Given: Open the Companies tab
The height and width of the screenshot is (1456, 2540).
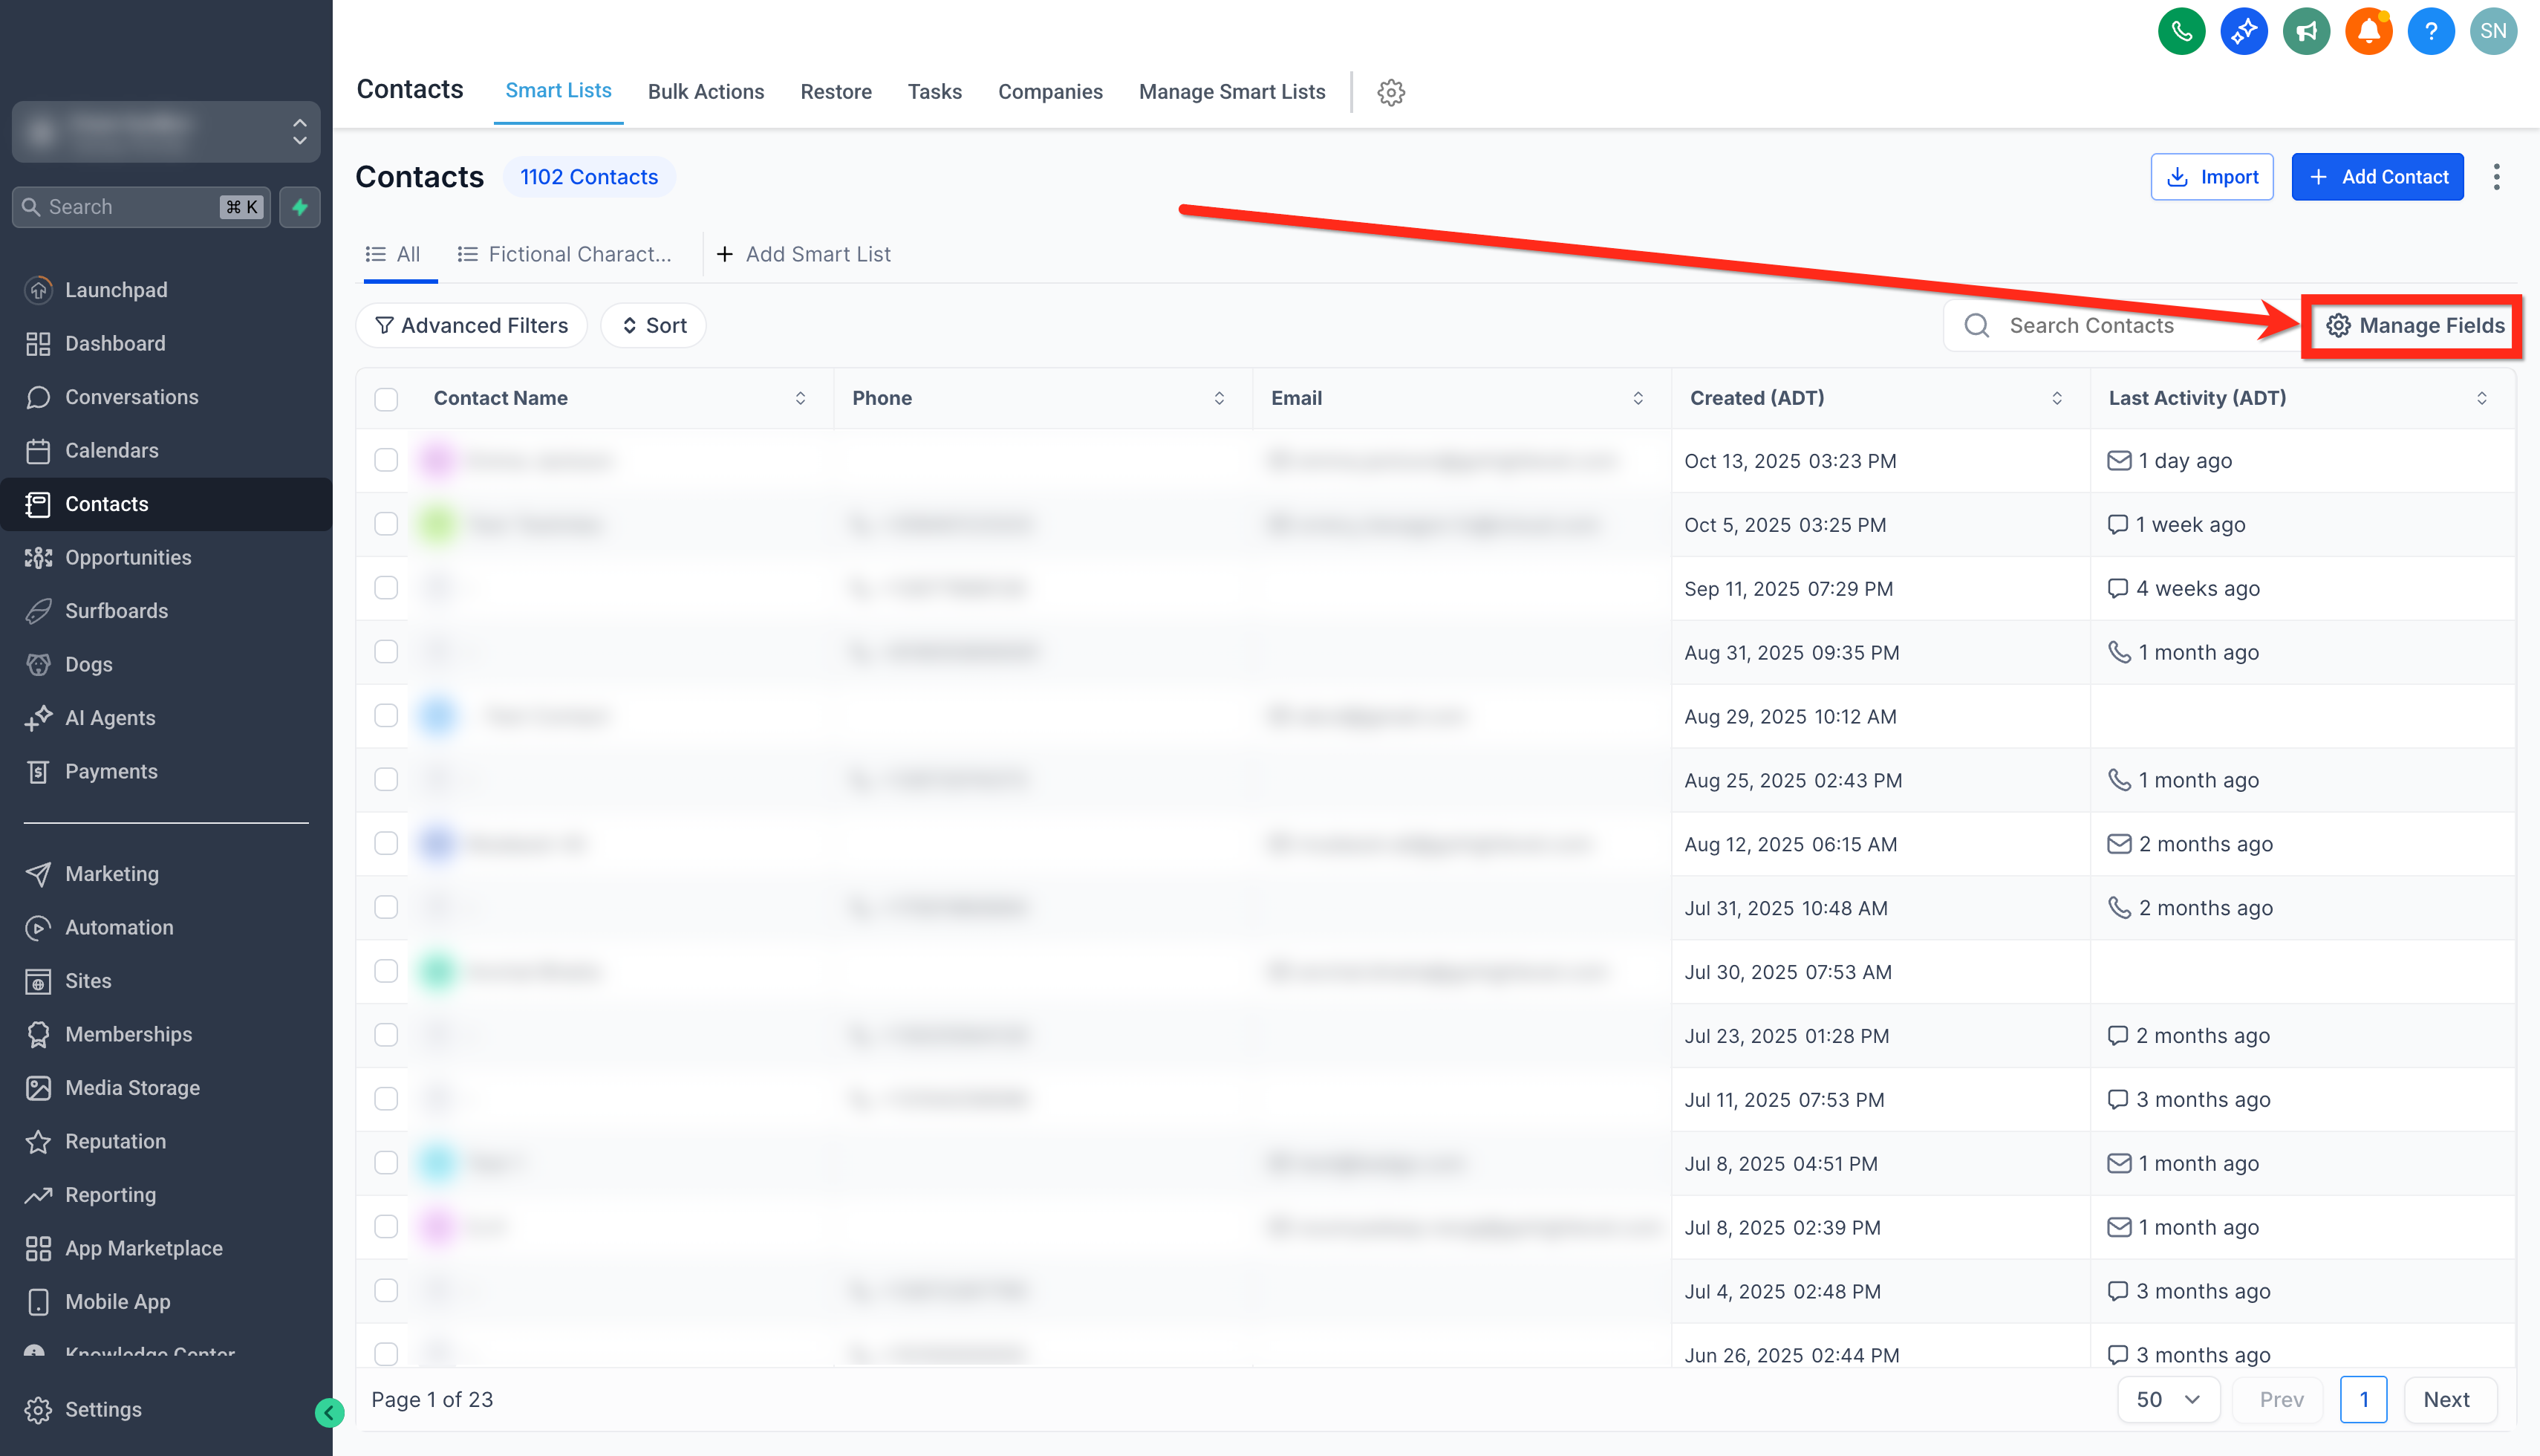Looking at the screenshot, I should 1049,92.
